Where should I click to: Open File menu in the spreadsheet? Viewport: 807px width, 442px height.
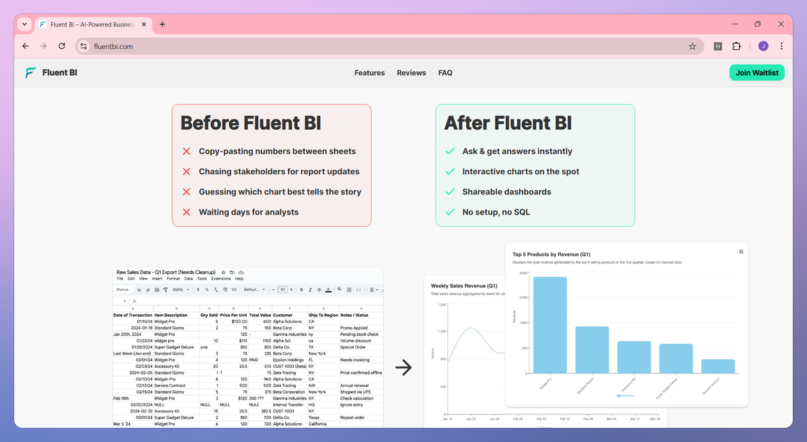point(120,279)
